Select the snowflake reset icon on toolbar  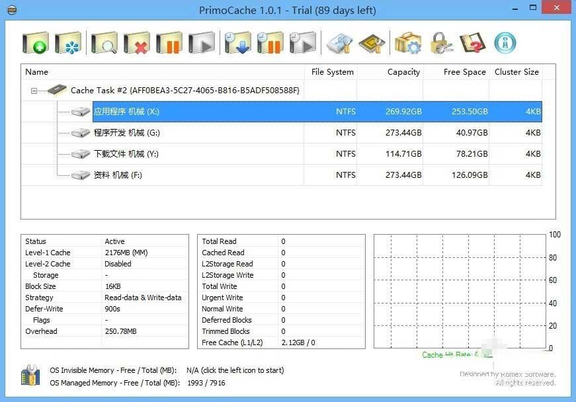(69, 42)
